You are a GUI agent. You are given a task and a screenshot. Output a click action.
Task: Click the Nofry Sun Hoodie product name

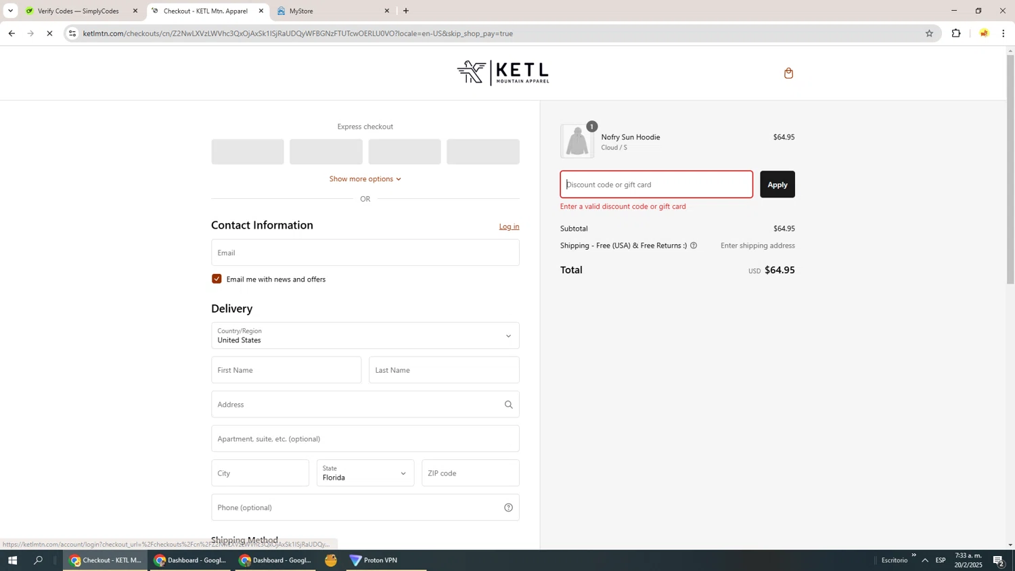click(x=631, y=137)
